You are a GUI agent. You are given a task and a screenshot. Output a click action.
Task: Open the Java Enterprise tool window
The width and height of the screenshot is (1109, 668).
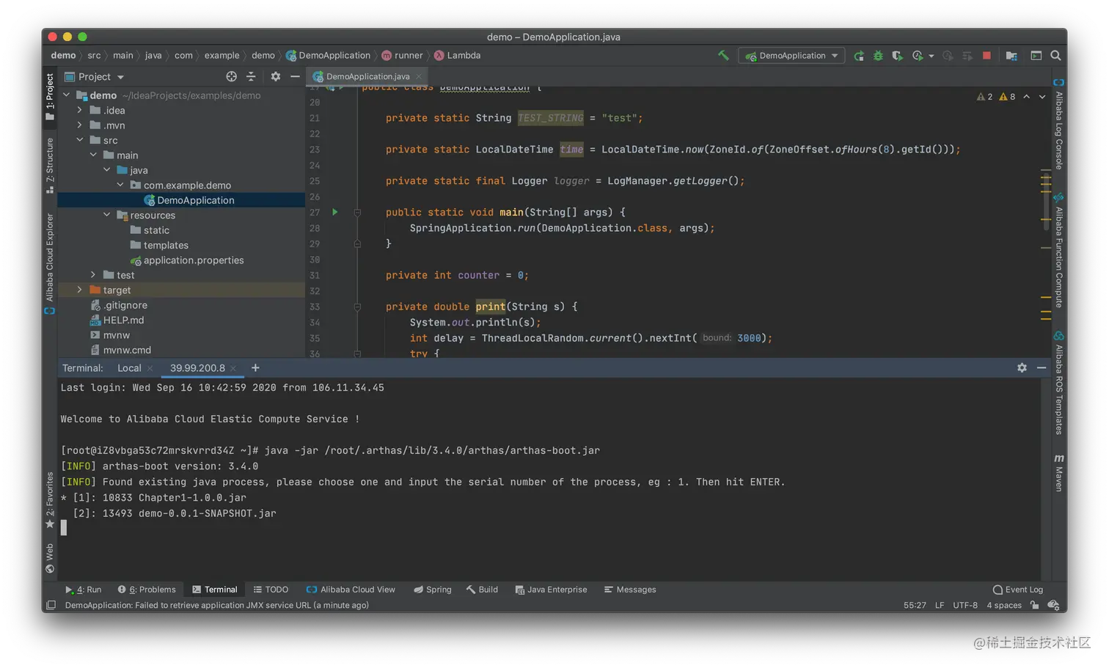point(551,590)
